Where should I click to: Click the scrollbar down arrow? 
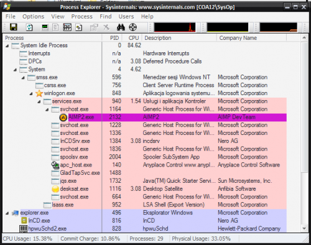304,229
